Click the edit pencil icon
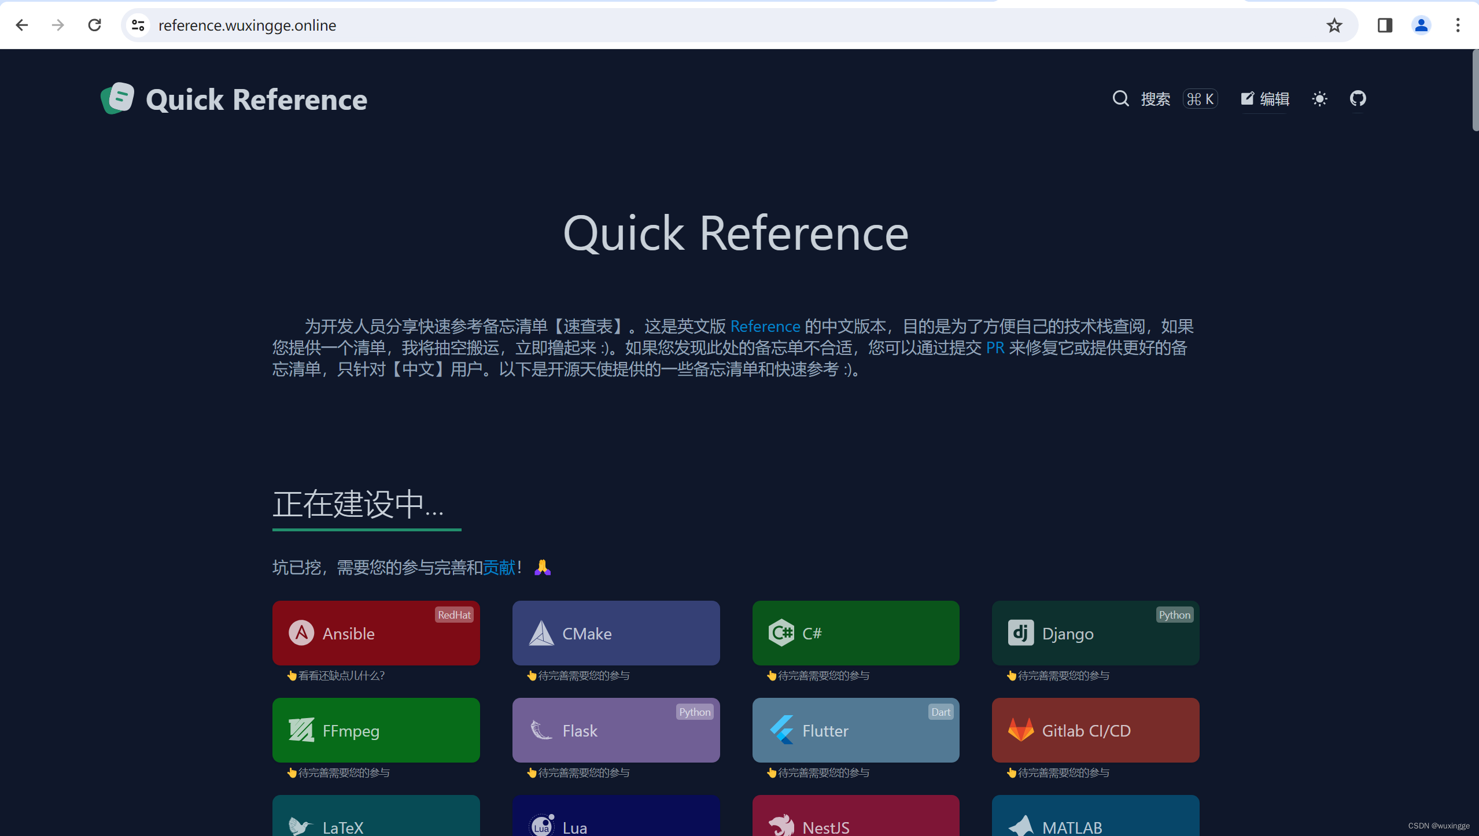 click(x=1247, y=98)
